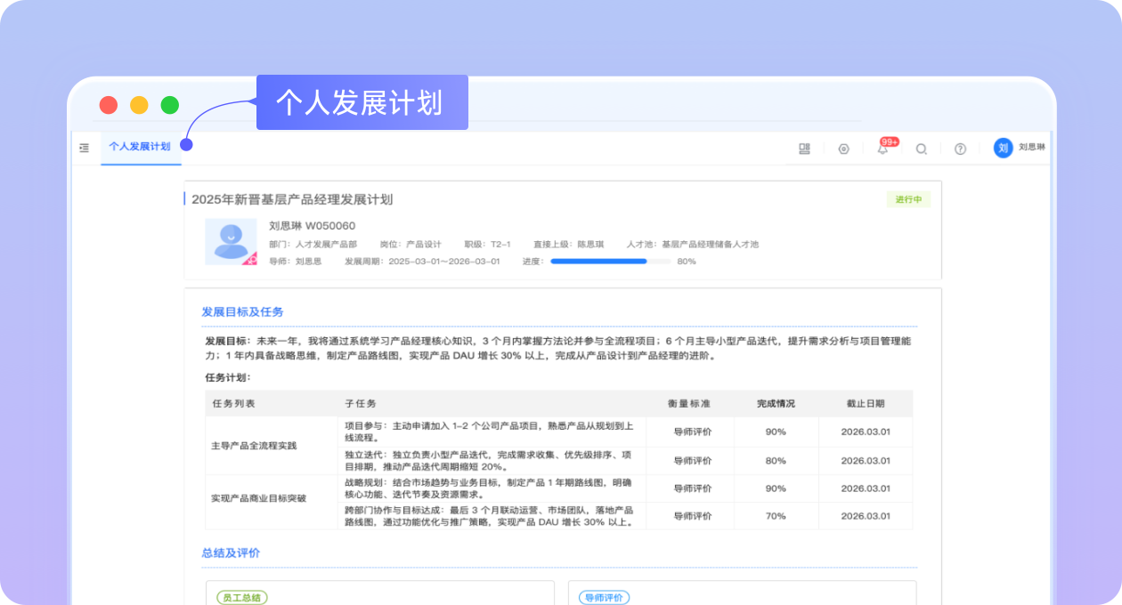Click the 个人发展计划 tooltip label

point(362,102)
